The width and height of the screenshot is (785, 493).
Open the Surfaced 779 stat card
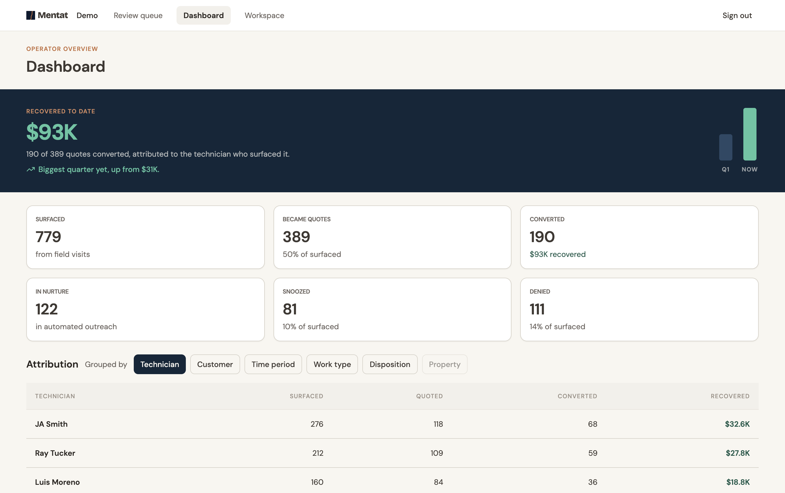tap(145, 237)
